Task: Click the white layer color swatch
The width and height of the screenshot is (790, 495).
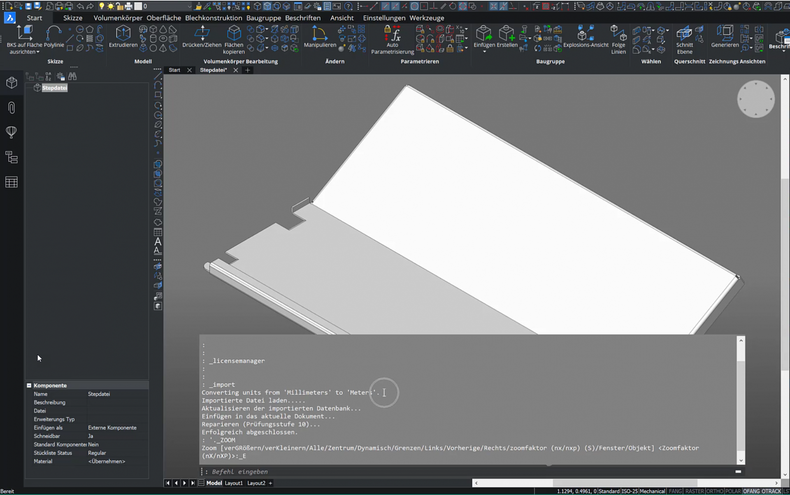Action: [138, 6]
